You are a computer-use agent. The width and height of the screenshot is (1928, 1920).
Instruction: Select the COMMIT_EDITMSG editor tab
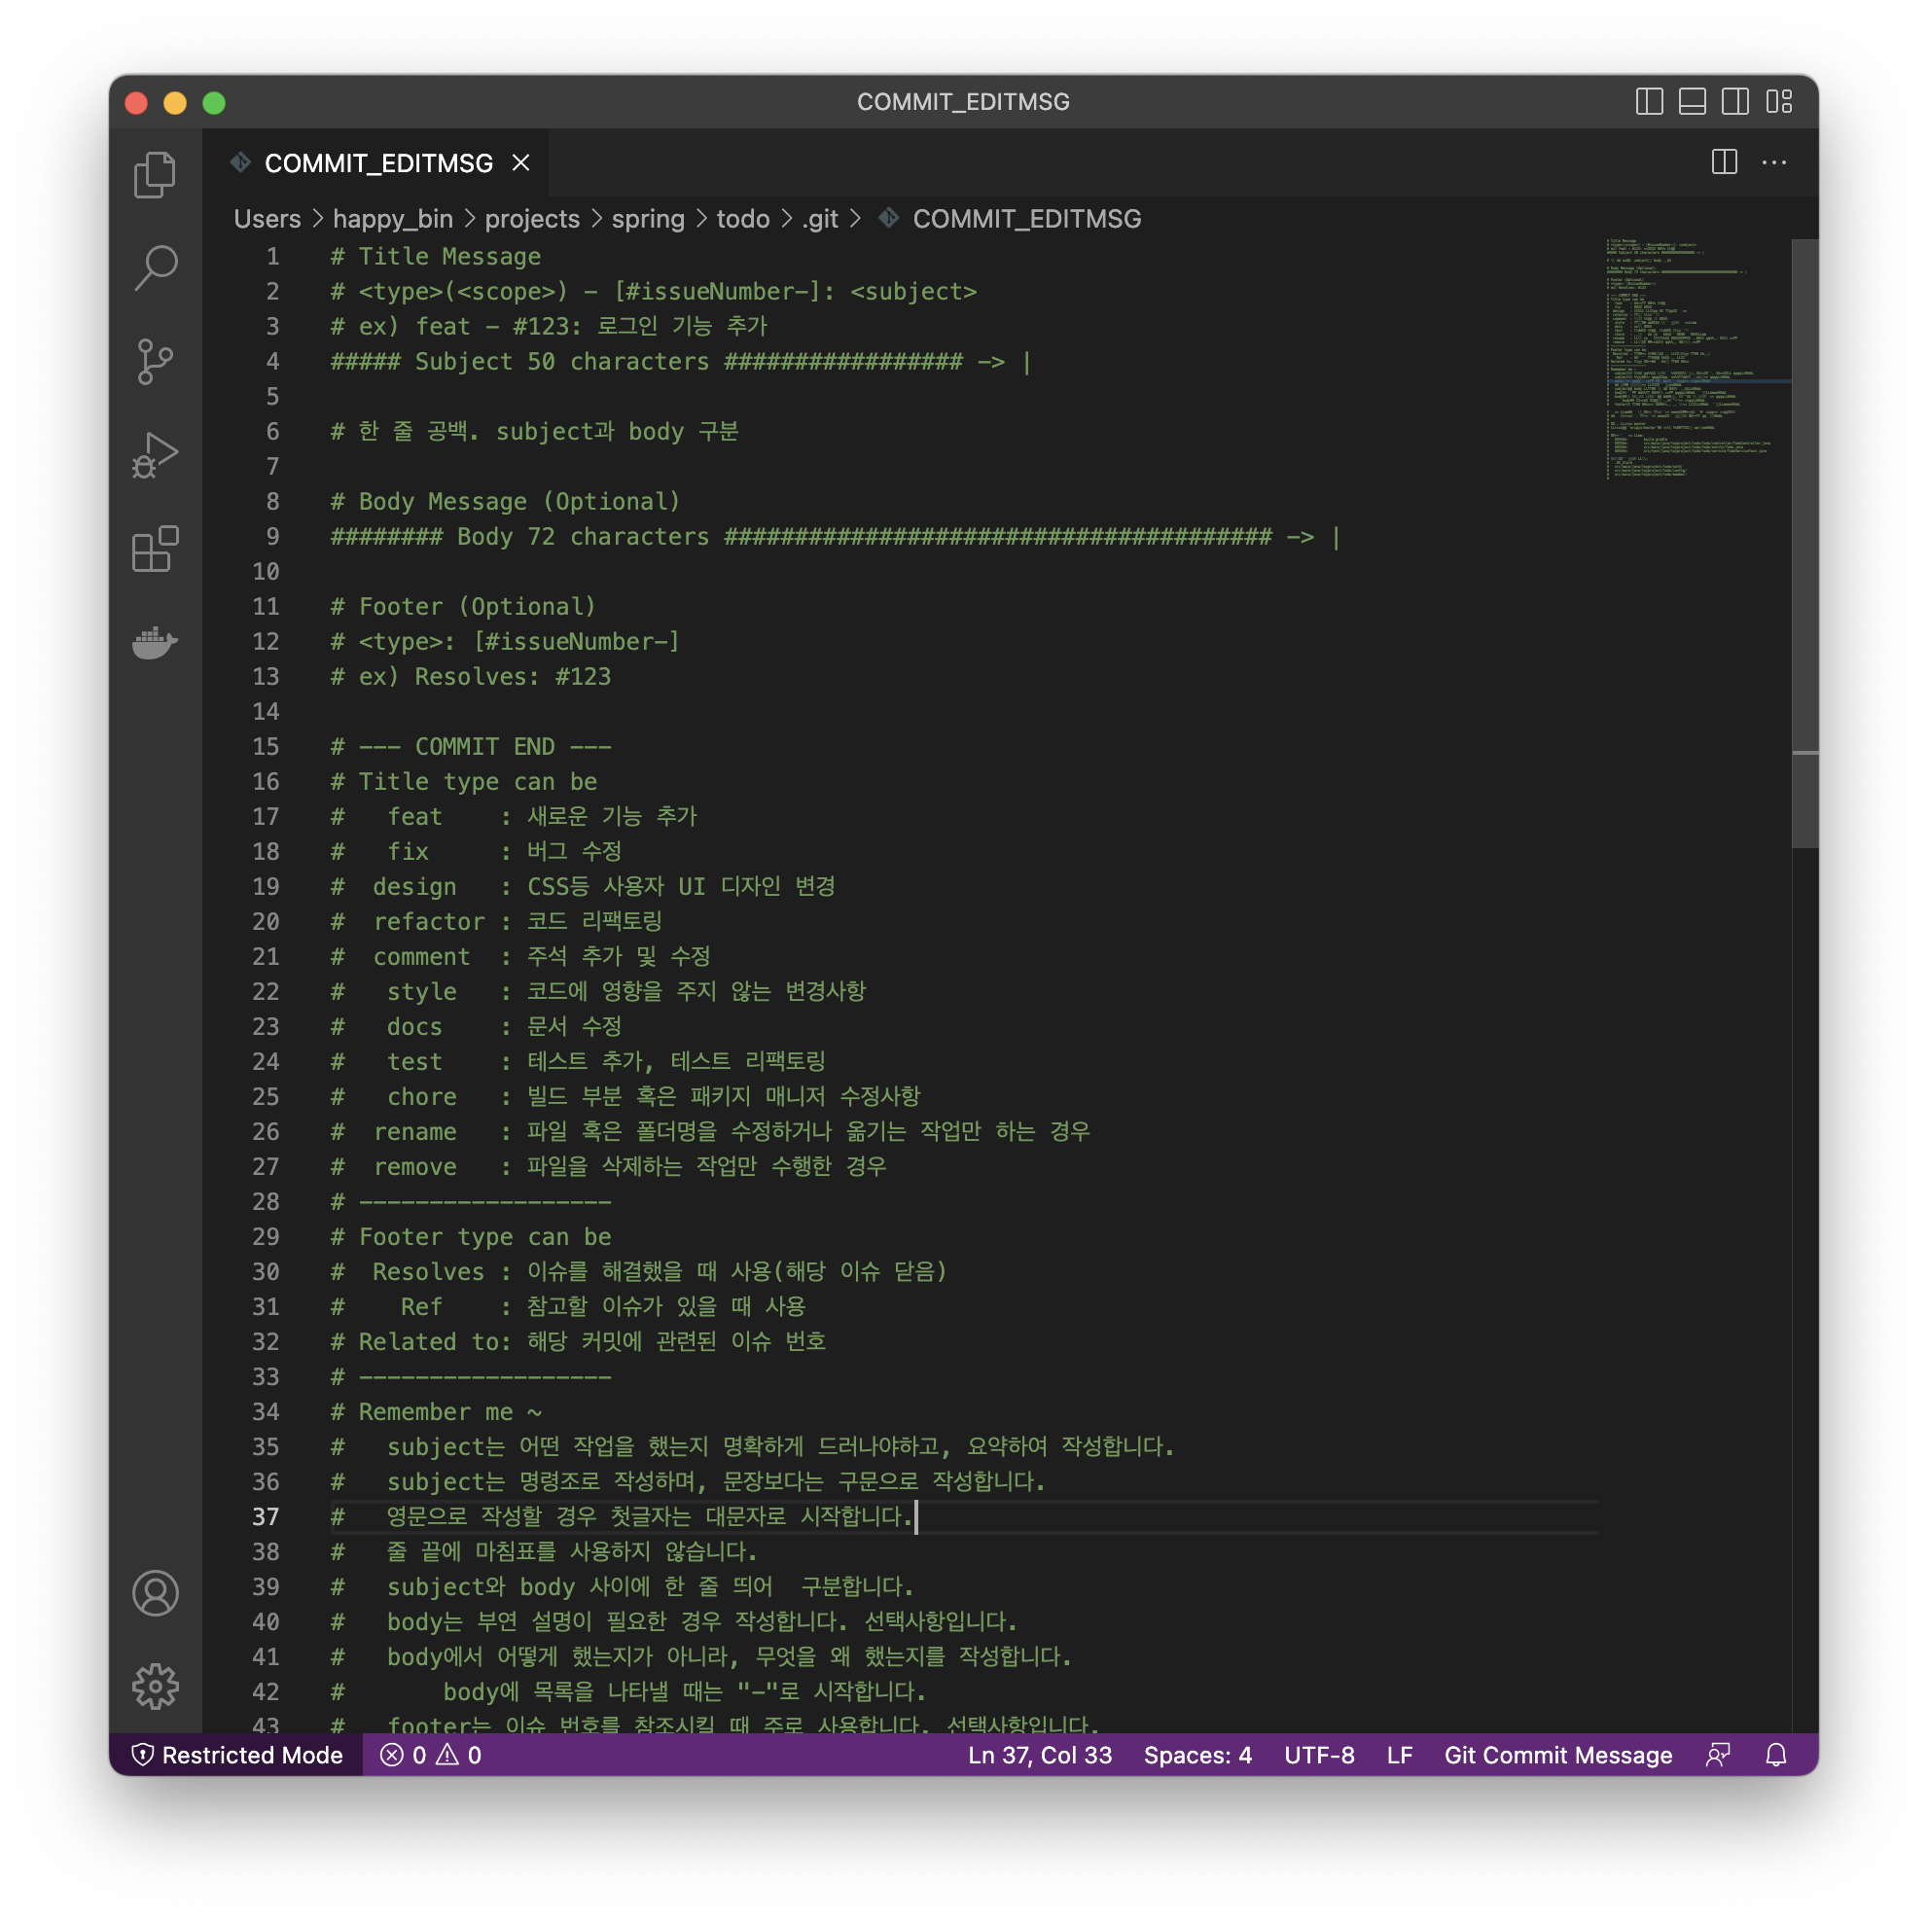coord(377,162)
